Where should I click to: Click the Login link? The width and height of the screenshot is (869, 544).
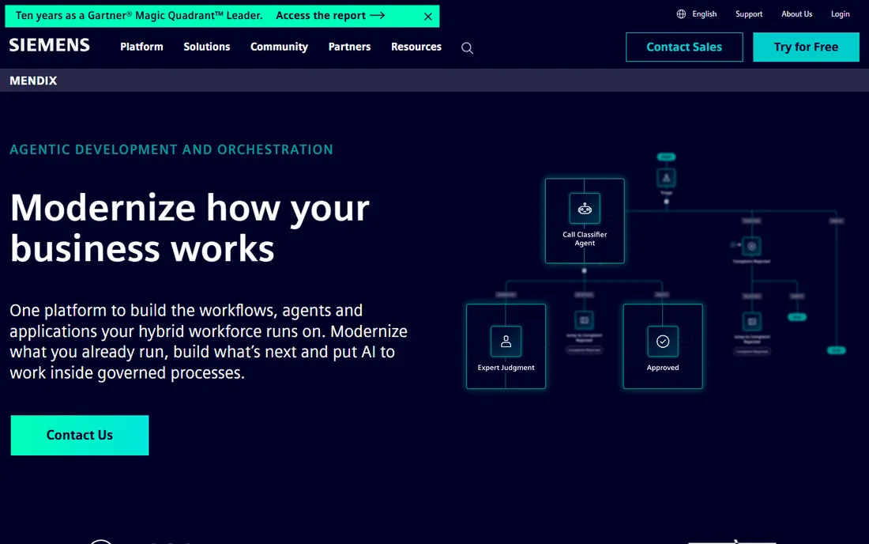coord(841,14)
